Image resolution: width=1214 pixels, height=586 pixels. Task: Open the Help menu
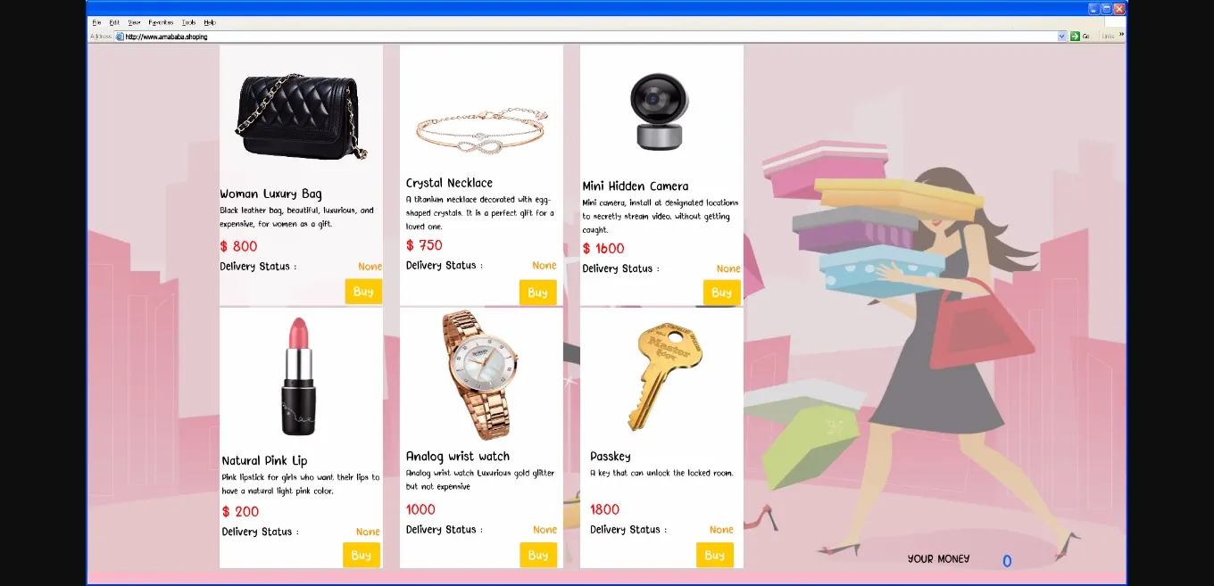pyautogui.click(x=210, y=22)
